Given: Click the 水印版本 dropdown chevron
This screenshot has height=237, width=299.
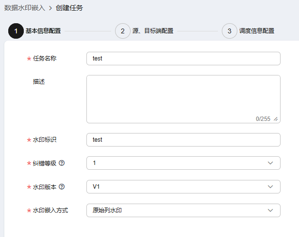Looking at the screenshot, I should 270,187.
